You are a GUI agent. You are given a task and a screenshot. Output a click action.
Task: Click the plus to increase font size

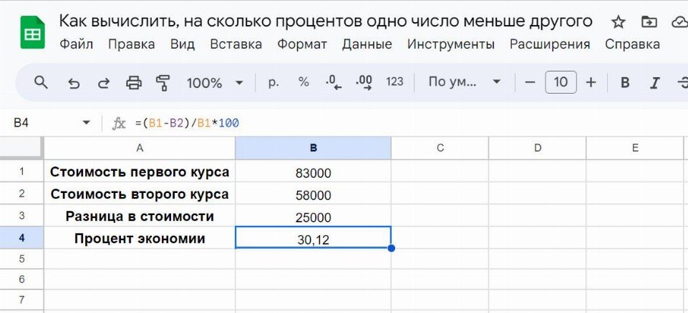[591, 82]
